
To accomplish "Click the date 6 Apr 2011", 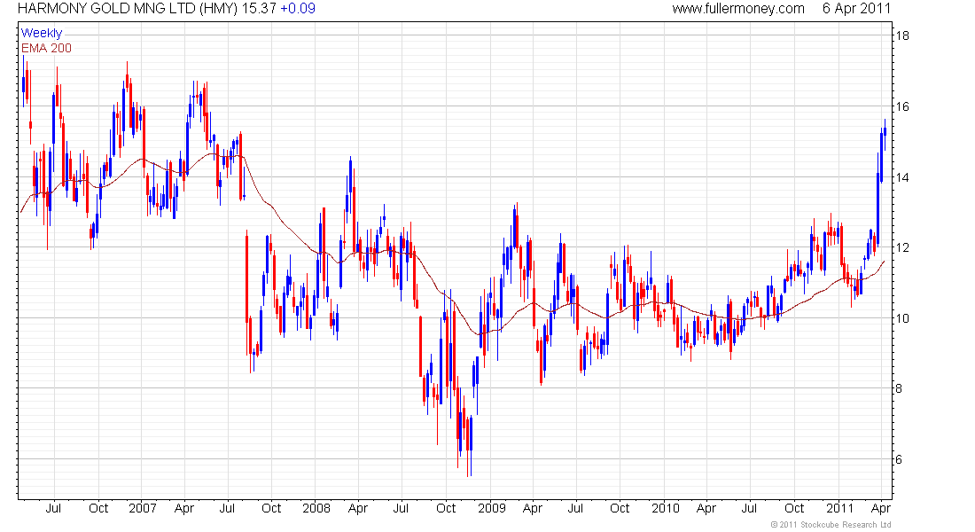I will point(856,9).
